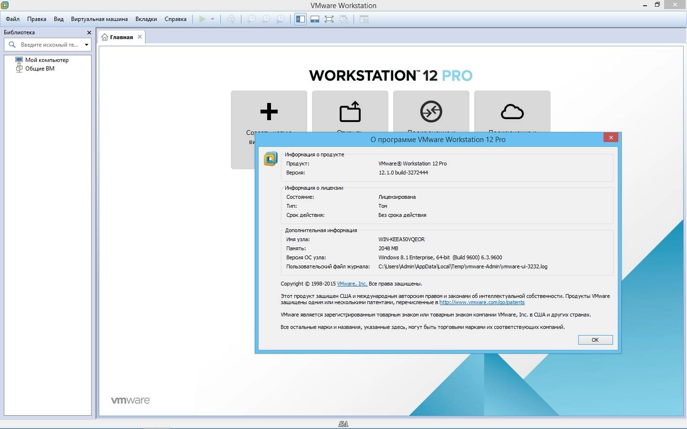Screen dimensions: 687x429
Task: Enter full screen mode icon
Action: pyautogui.click(x=329, y=19)
